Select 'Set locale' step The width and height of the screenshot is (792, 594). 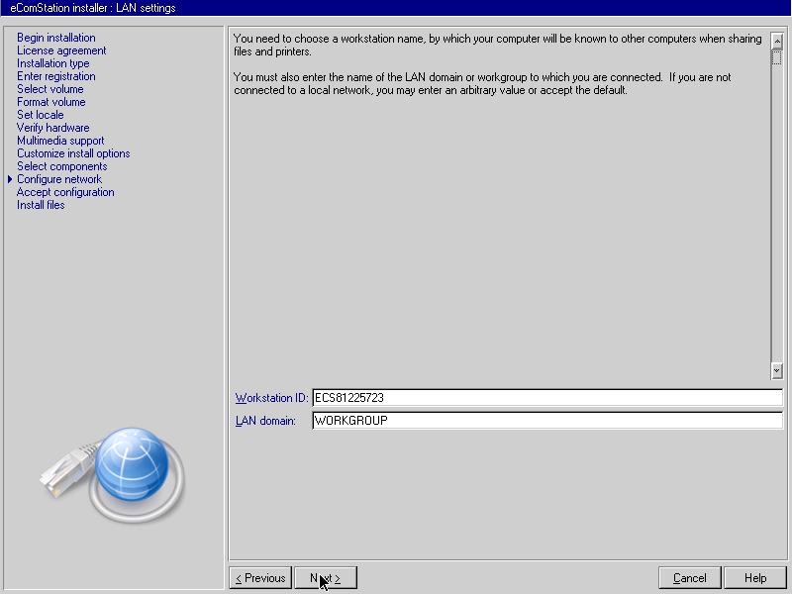[x=41, y=115]
